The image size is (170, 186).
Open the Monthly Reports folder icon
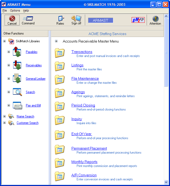[x=60, y=163]
